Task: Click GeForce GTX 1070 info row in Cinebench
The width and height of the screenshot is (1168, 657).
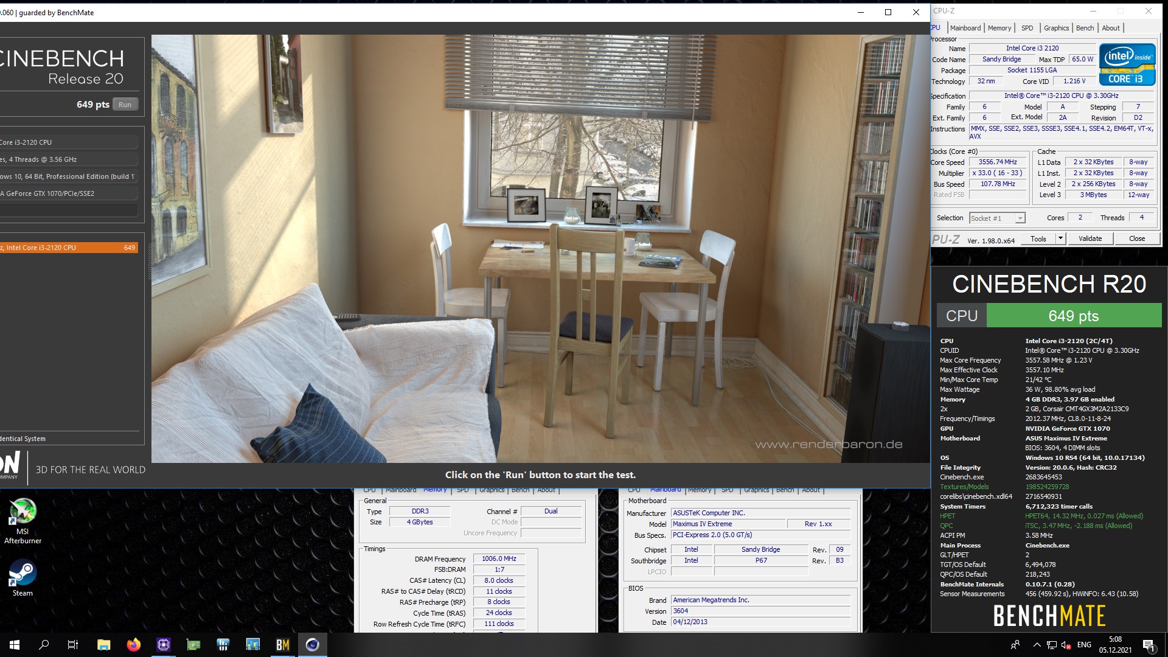Action: [69, 193]
